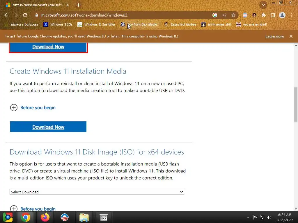Click Learn more in the update banner

(x=275, y=36)
